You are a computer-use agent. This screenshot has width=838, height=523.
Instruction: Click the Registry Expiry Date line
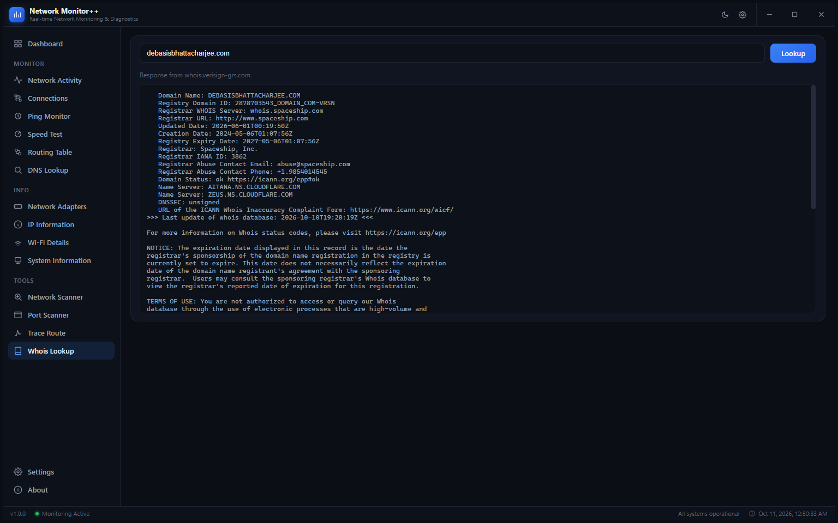point(238,141)
